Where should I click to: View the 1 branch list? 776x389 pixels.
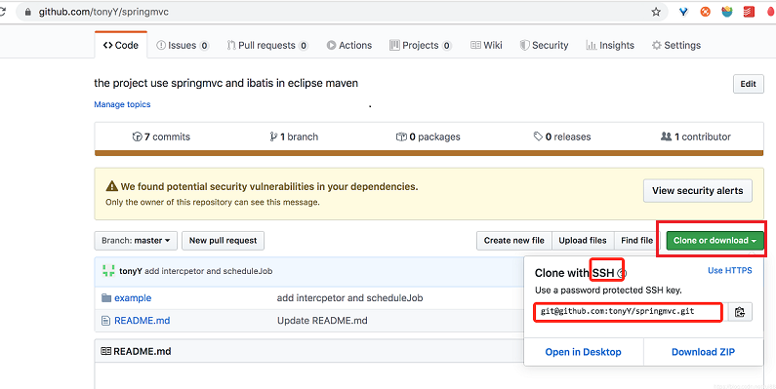click(294, 136)
